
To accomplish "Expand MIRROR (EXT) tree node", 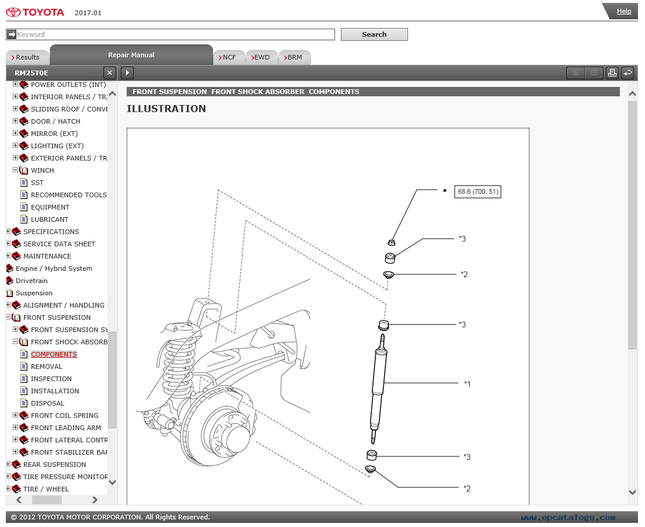I will coord(15,133).
